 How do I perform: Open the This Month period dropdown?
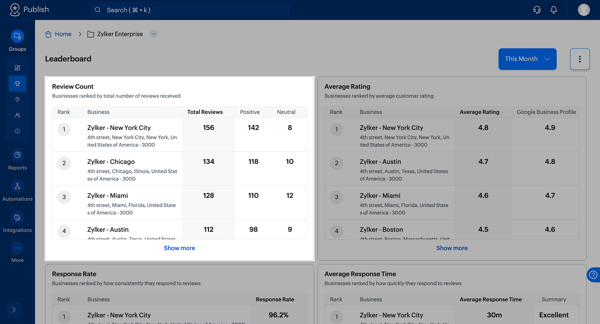point(527,59)
